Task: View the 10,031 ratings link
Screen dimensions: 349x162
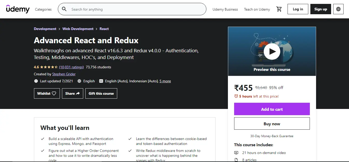Action: click(x=71, y=67)
